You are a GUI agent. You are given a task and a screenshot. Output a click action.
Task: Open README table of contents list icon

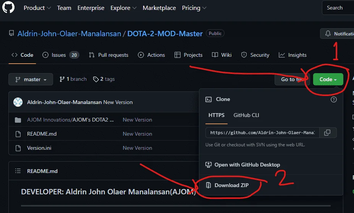tap(18, 171)
